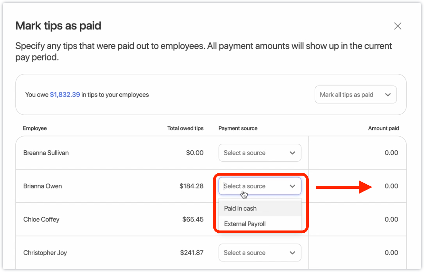Image resolution: width=424 pixels, height=272 pixels.
Task: Click the chevron arrow in Breanna Sullivan's source selector
Action: [292, 153]
